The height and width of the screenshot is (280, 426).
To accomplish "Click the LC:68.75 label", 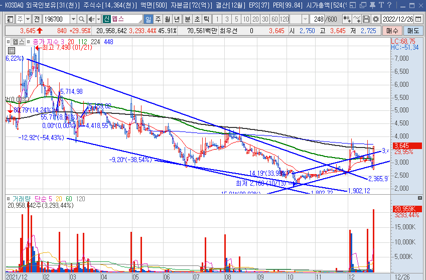I will coord(403,42).
